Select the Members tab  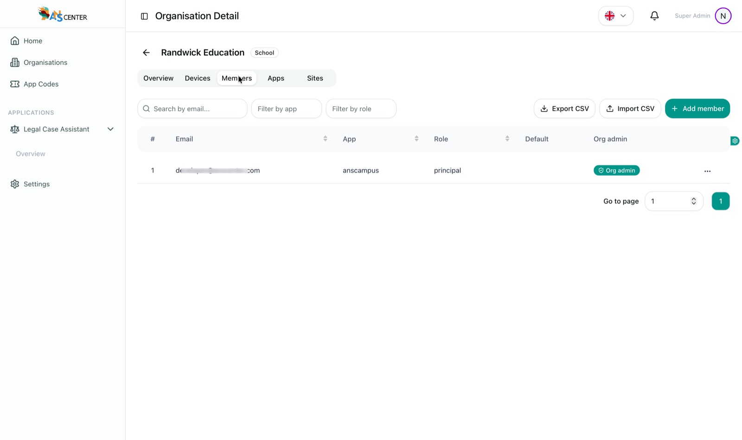(x=237, y=78)
